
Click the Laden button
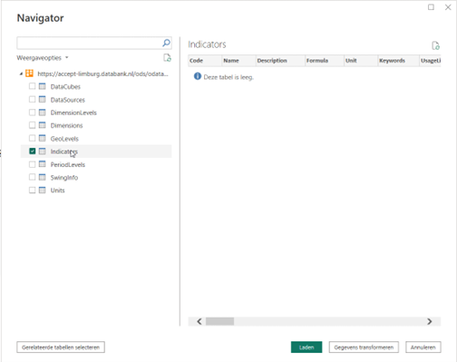point(306,347)
